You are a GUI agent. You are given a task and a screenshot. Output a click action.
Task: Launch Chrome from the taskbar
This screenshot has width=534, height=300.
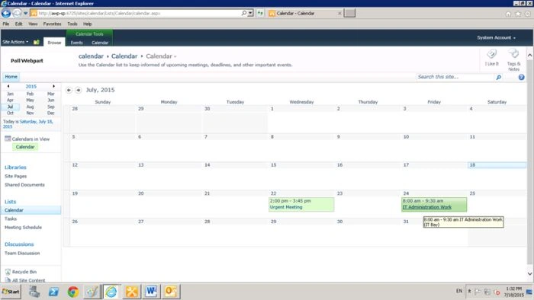click(73, 292)
